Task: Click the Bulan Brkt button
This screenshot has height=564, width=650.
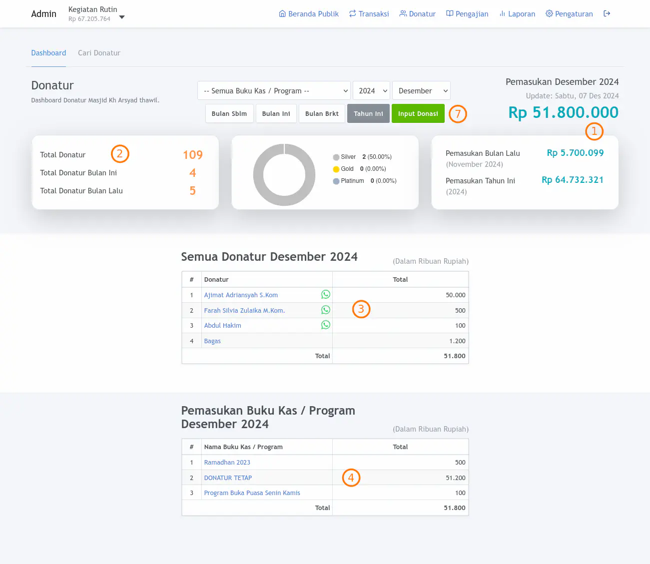Action: click(x=322, y=113)
